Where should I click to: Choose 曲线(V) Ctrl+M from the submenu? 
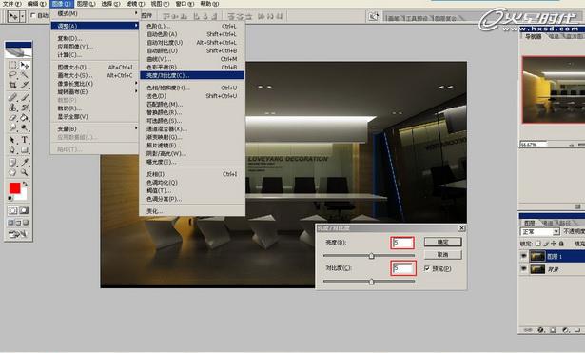click(x=192, y=59)
